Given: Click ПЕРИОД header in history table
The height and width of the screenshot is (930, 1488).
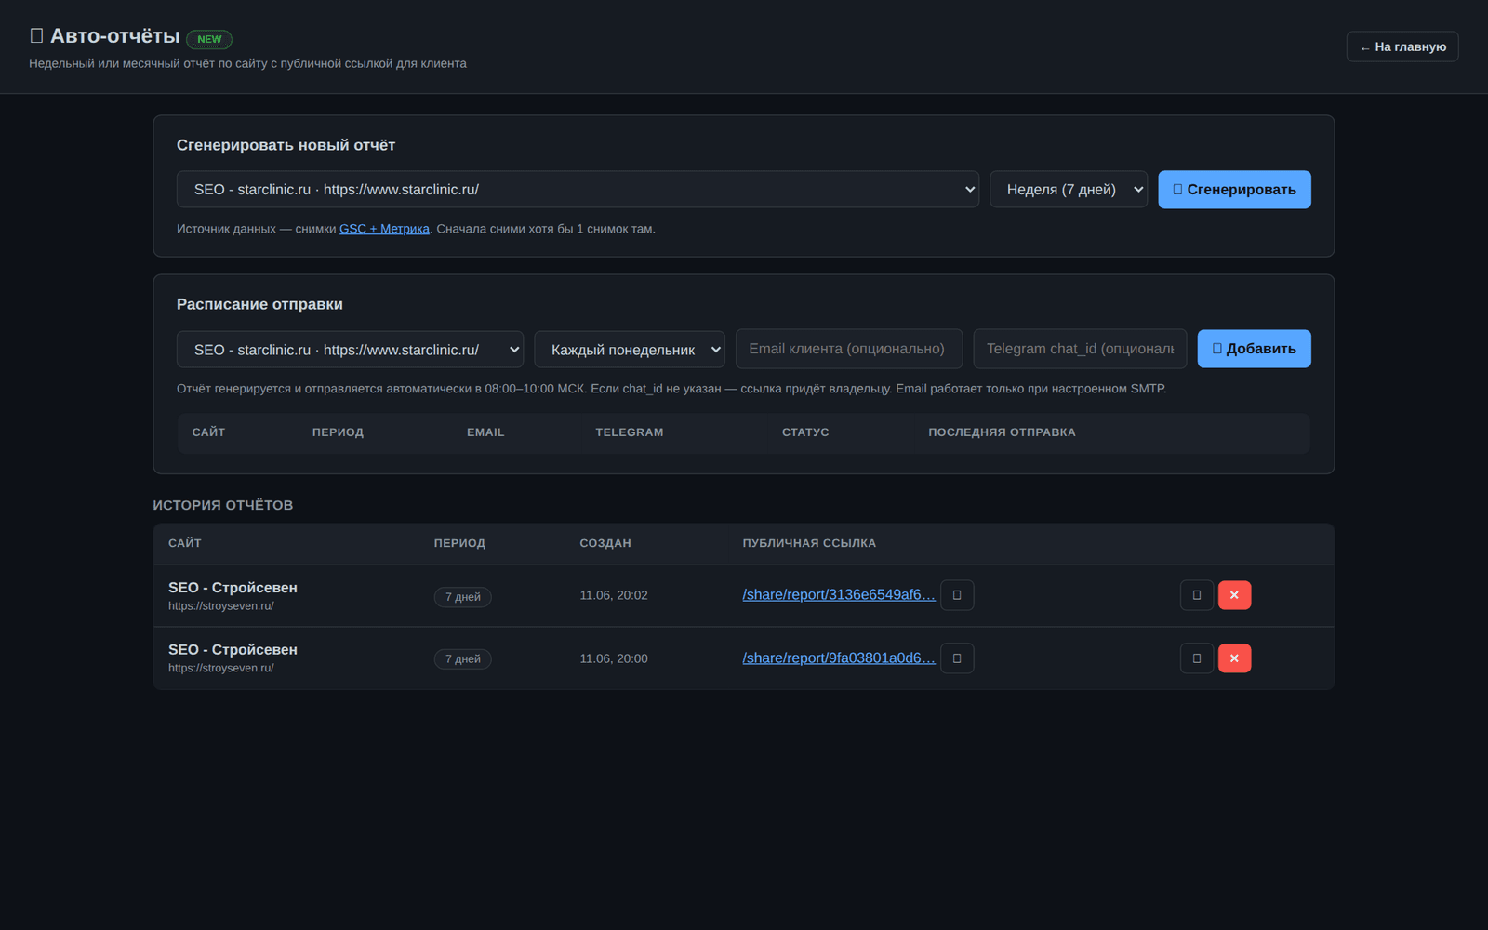Looking at the screenshot, I should click(x=459, y=543).
